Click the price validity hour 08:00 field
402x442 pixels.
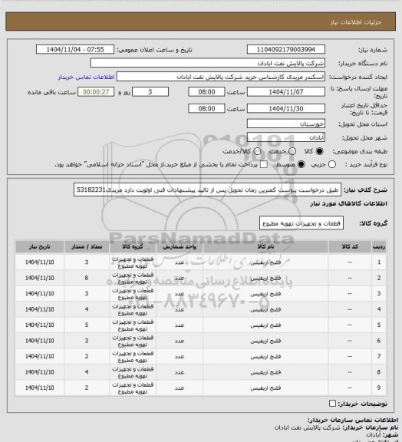click(206, 108)
